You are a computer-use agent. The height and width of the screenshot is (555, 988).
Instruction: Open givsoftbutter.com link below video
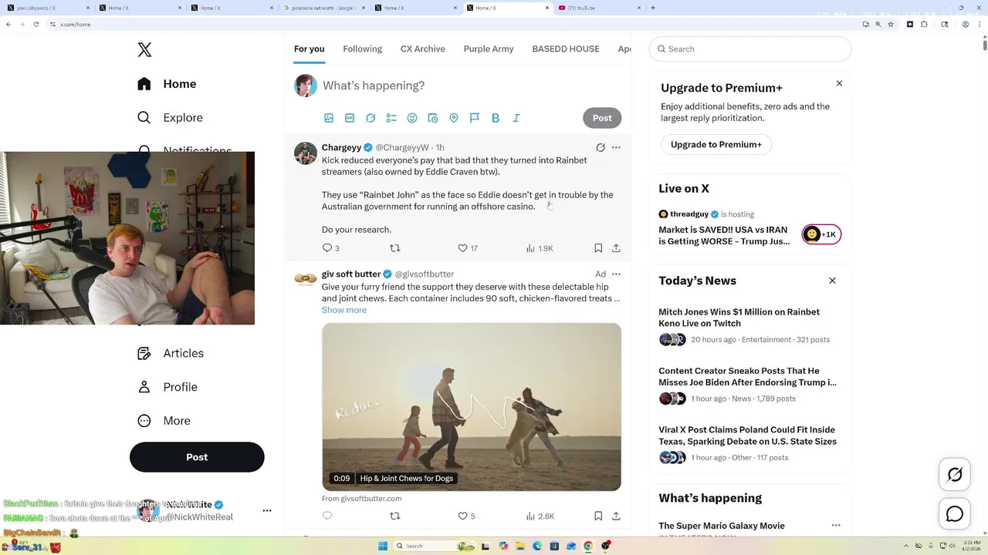click(361, 499)
